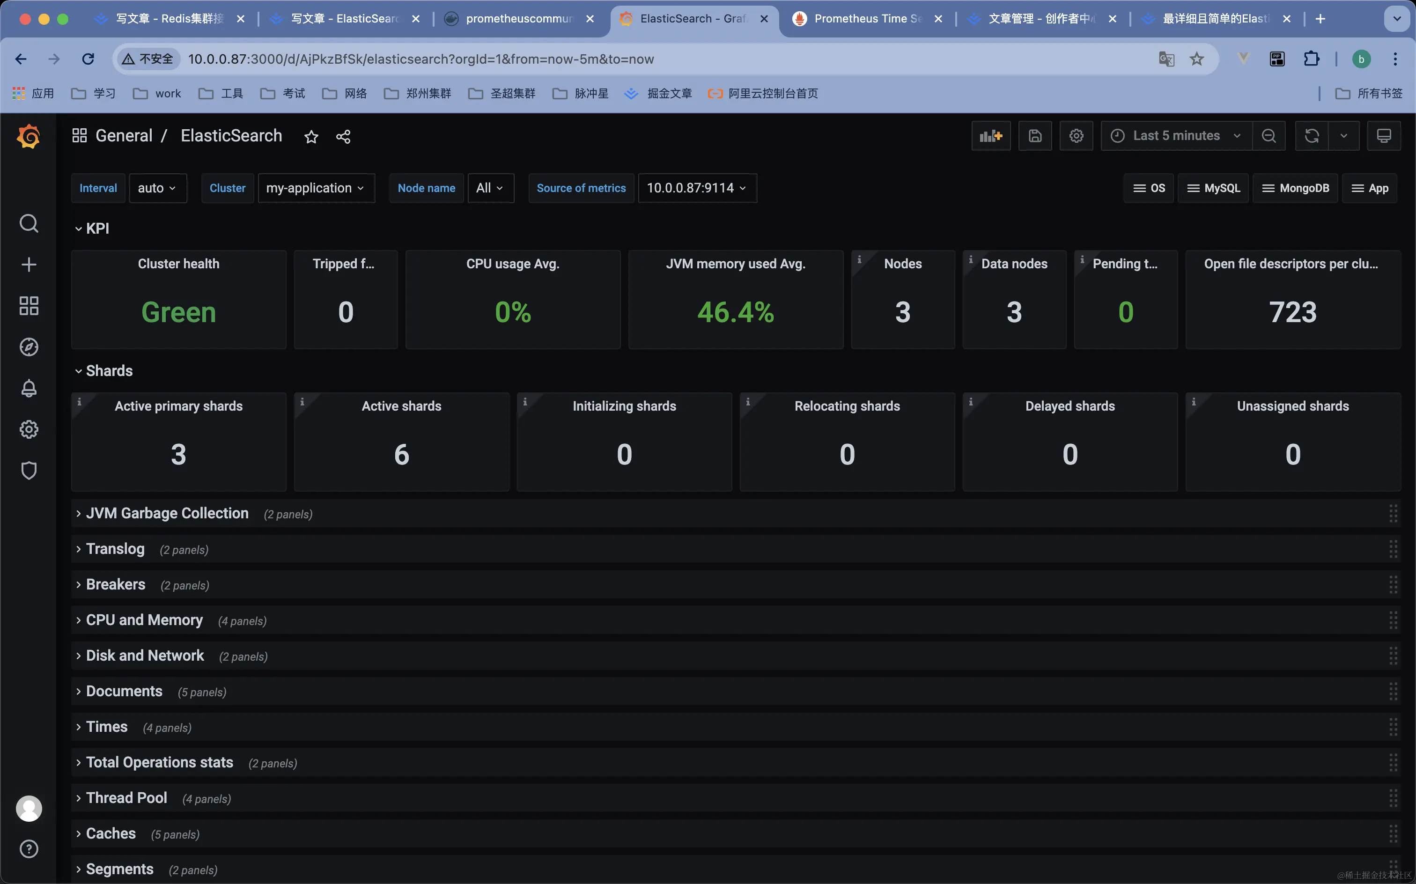Open the OS dashboard link
This screenshot has width=1416, height=884.
[x=1149, y=188]
